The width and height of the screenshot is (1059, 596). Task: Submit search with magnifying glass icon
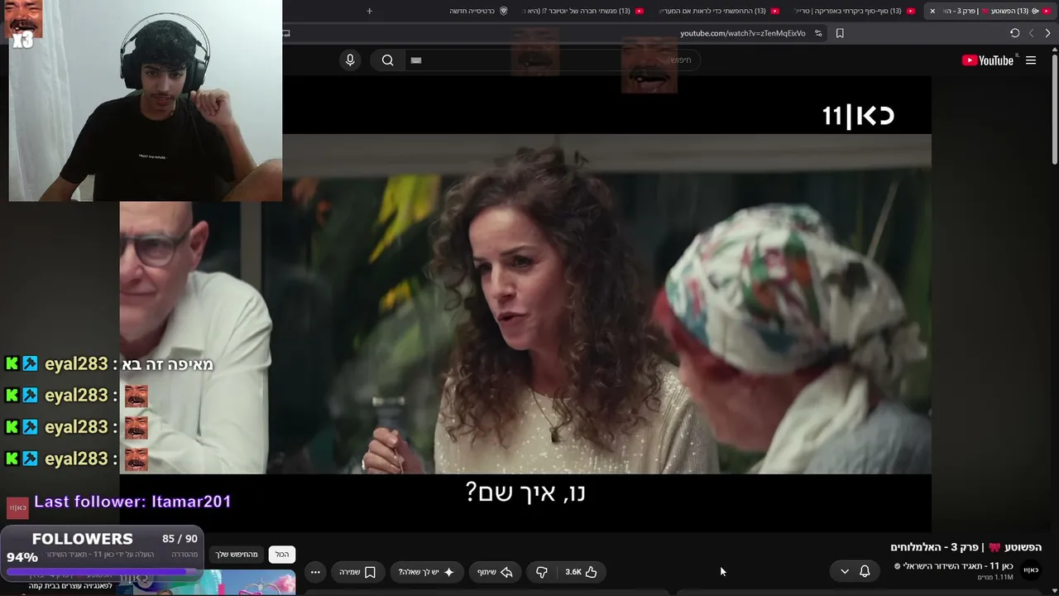pyautogui.click(x=387, y=60)
